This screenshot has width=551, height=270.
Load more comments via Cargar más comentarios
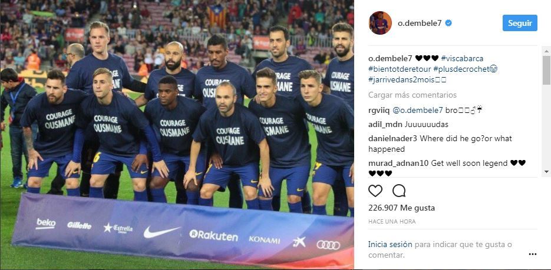(413, 95)
